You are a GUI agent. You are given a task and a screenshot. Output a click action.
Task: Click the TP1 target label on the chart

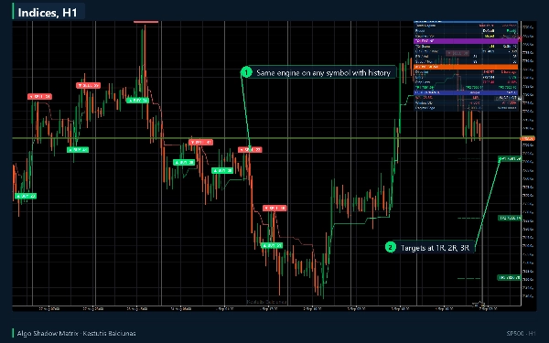(x=510, y=158)
